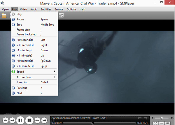The image size is (175, 125).
Task: Seek forward +10 minute(s) menu item
Action: pos(34,66)
